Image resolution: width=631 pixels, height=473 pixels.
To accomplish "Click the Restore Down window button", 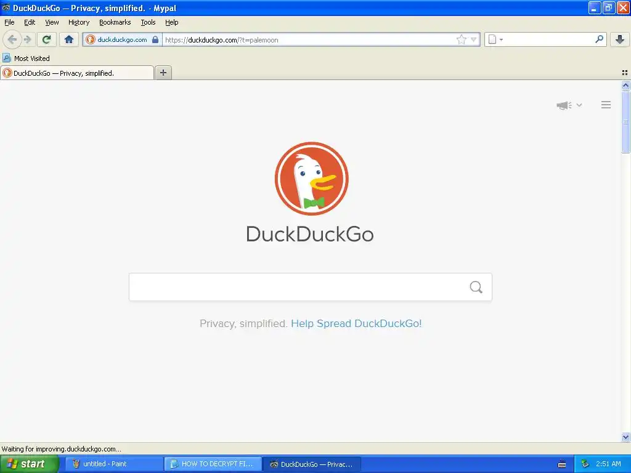I will 608,7.
